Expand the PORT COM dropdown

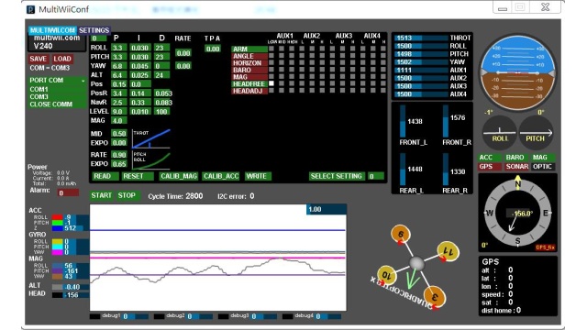click(57, 80)
